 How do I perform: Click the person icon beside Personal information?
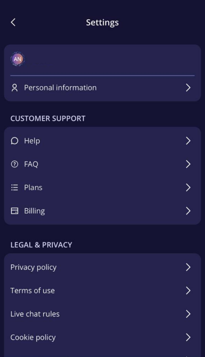click(x=15, y=88)
